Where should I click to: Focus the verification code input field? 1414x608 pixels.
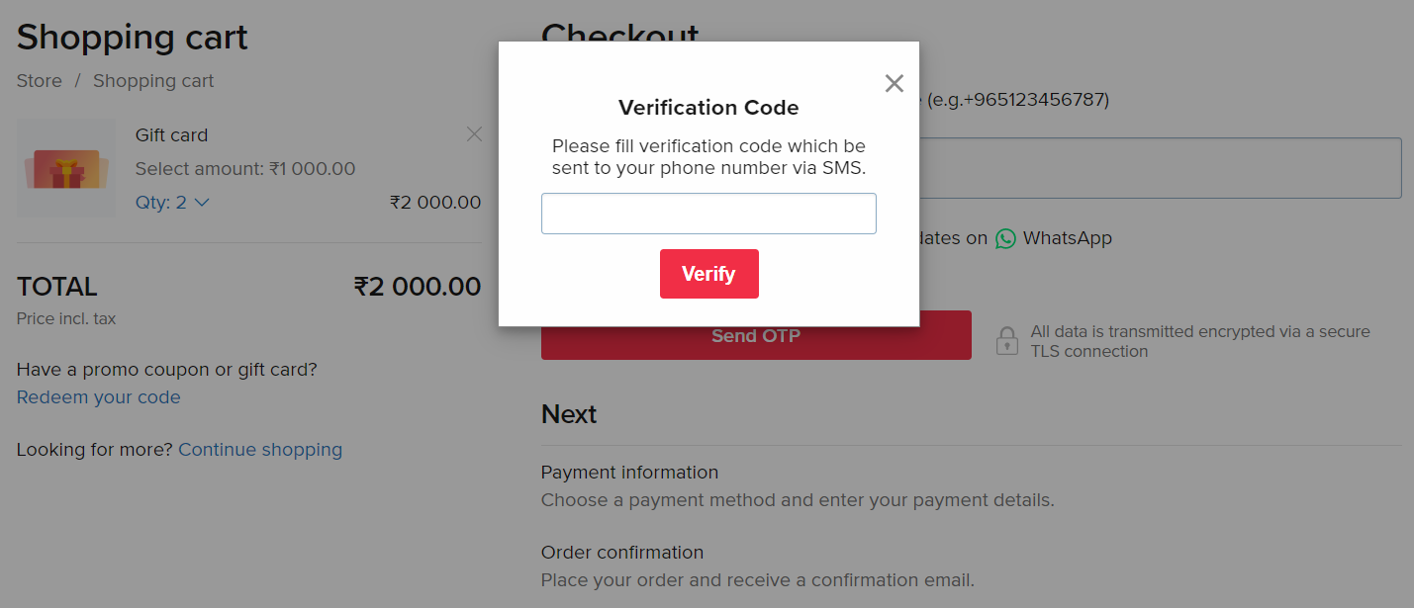pos(708,214)
